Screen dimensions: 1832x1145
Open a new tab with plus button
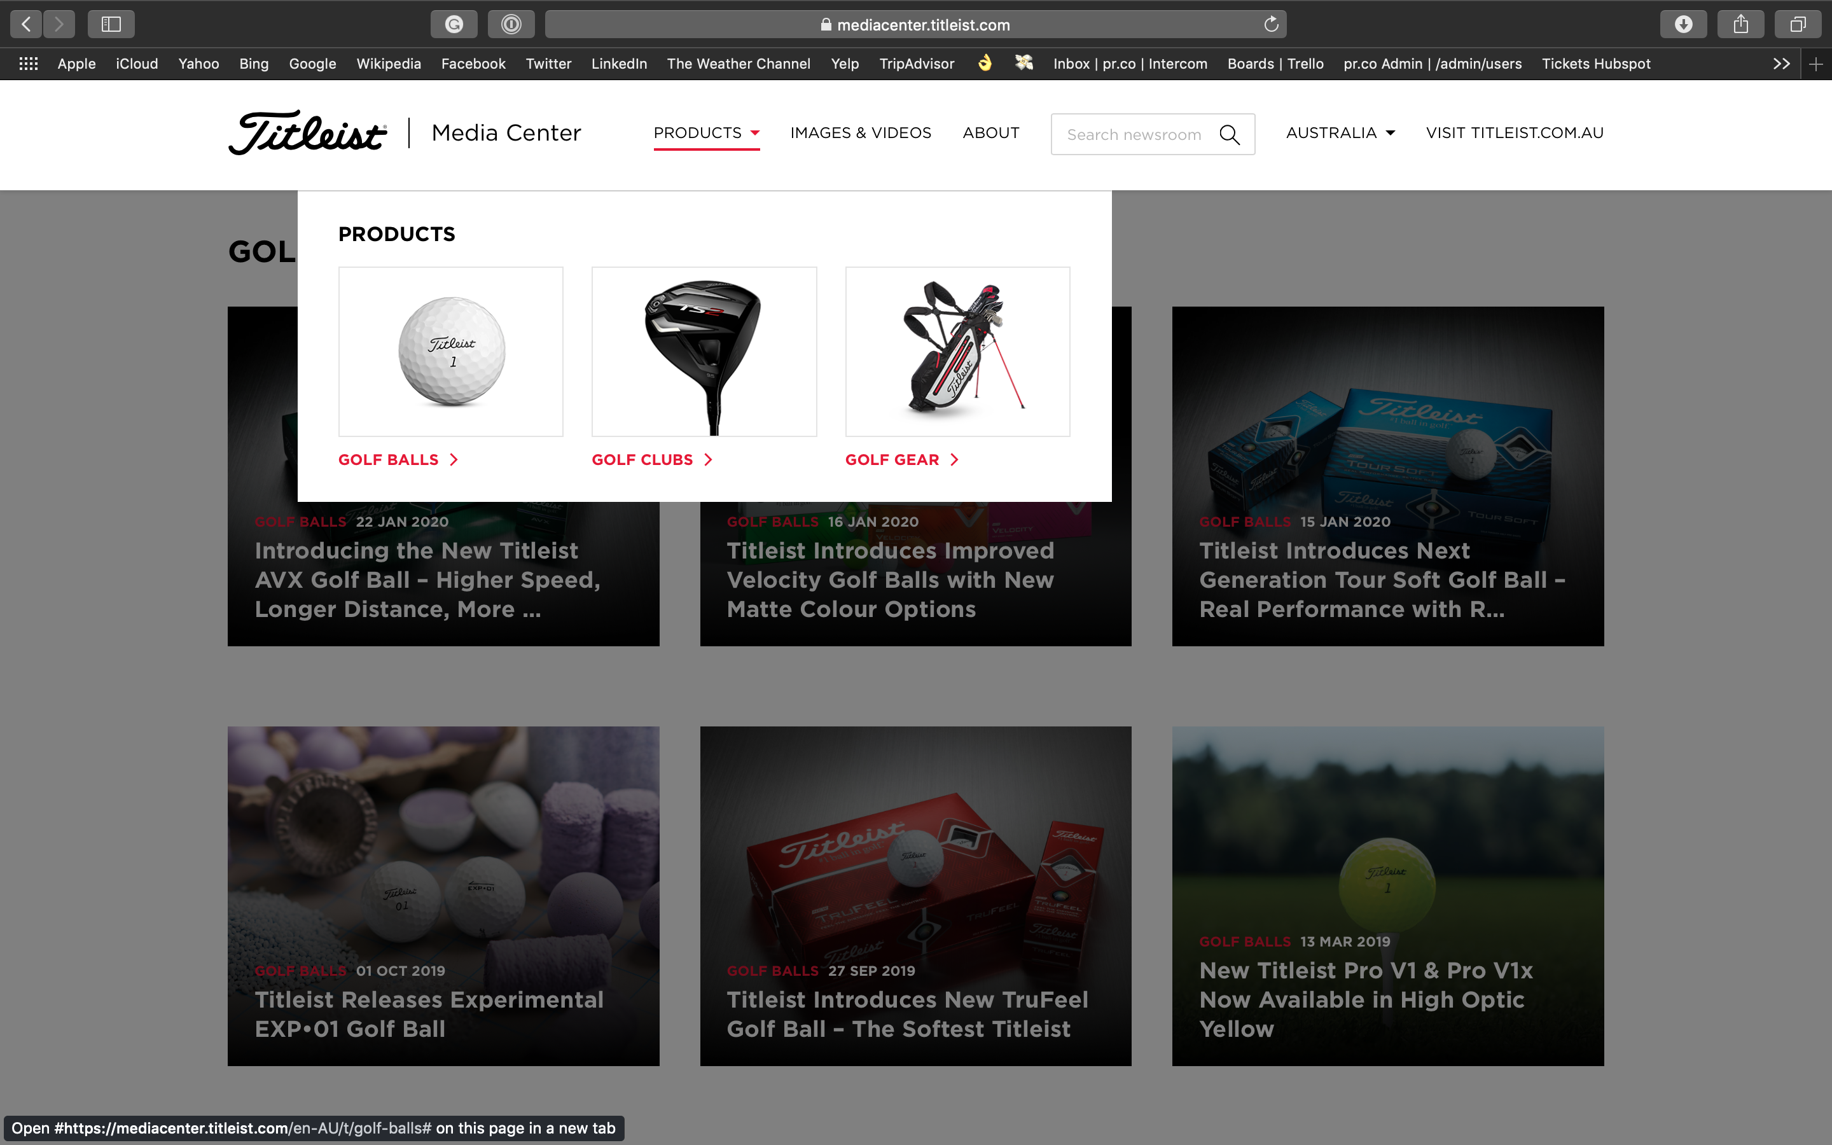(x=1815, y=64)
